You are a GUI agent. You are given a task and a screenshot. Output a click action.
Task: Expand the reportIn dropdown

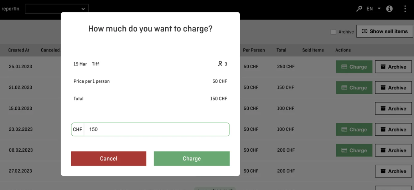[x=57, y=9]
